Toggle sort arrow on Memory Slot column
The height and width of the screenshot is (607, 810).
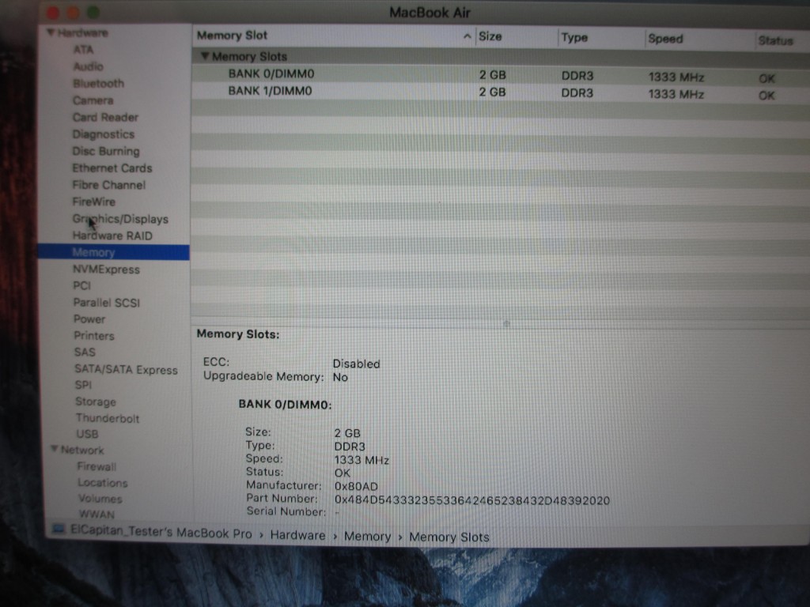coord(467,36)
